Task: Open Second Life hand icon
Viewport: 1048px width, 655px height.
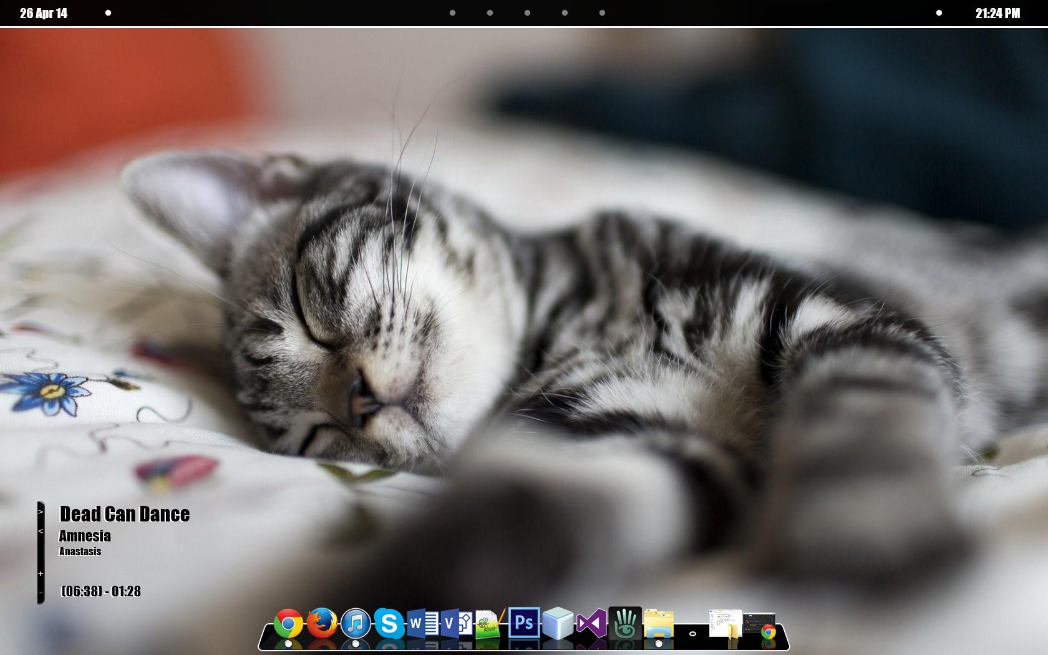Action: 624,623
